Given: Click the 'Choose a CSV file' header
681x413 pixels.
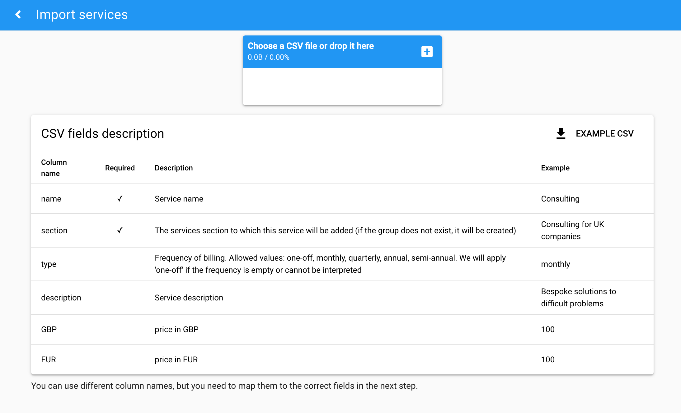Looking at the screenshot, I should pyautogui.click(x=311, y=46).
